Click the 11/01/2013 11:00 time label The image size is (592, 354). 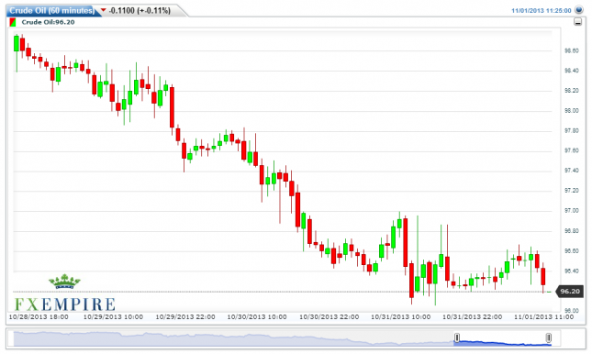543,317
